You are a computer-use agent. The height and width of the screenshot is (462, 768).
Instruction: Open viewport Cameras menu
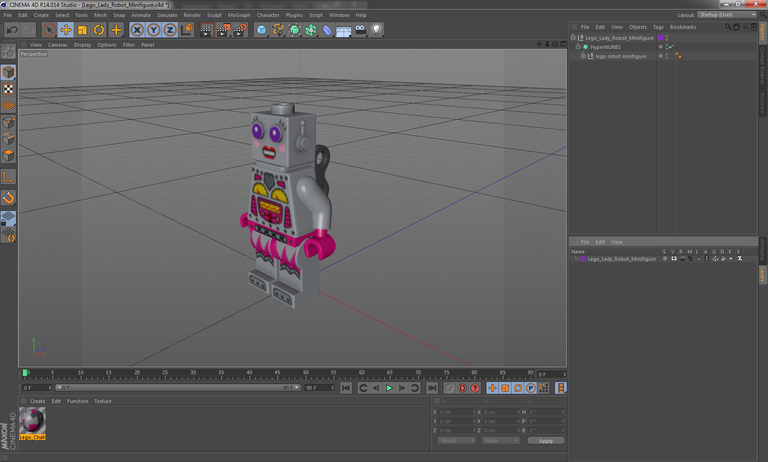click(58, 45)
